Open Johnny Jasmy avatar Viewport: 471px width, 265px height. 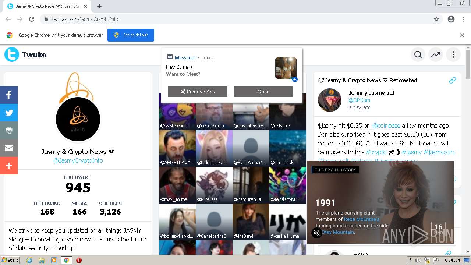(x=330, y=100)
